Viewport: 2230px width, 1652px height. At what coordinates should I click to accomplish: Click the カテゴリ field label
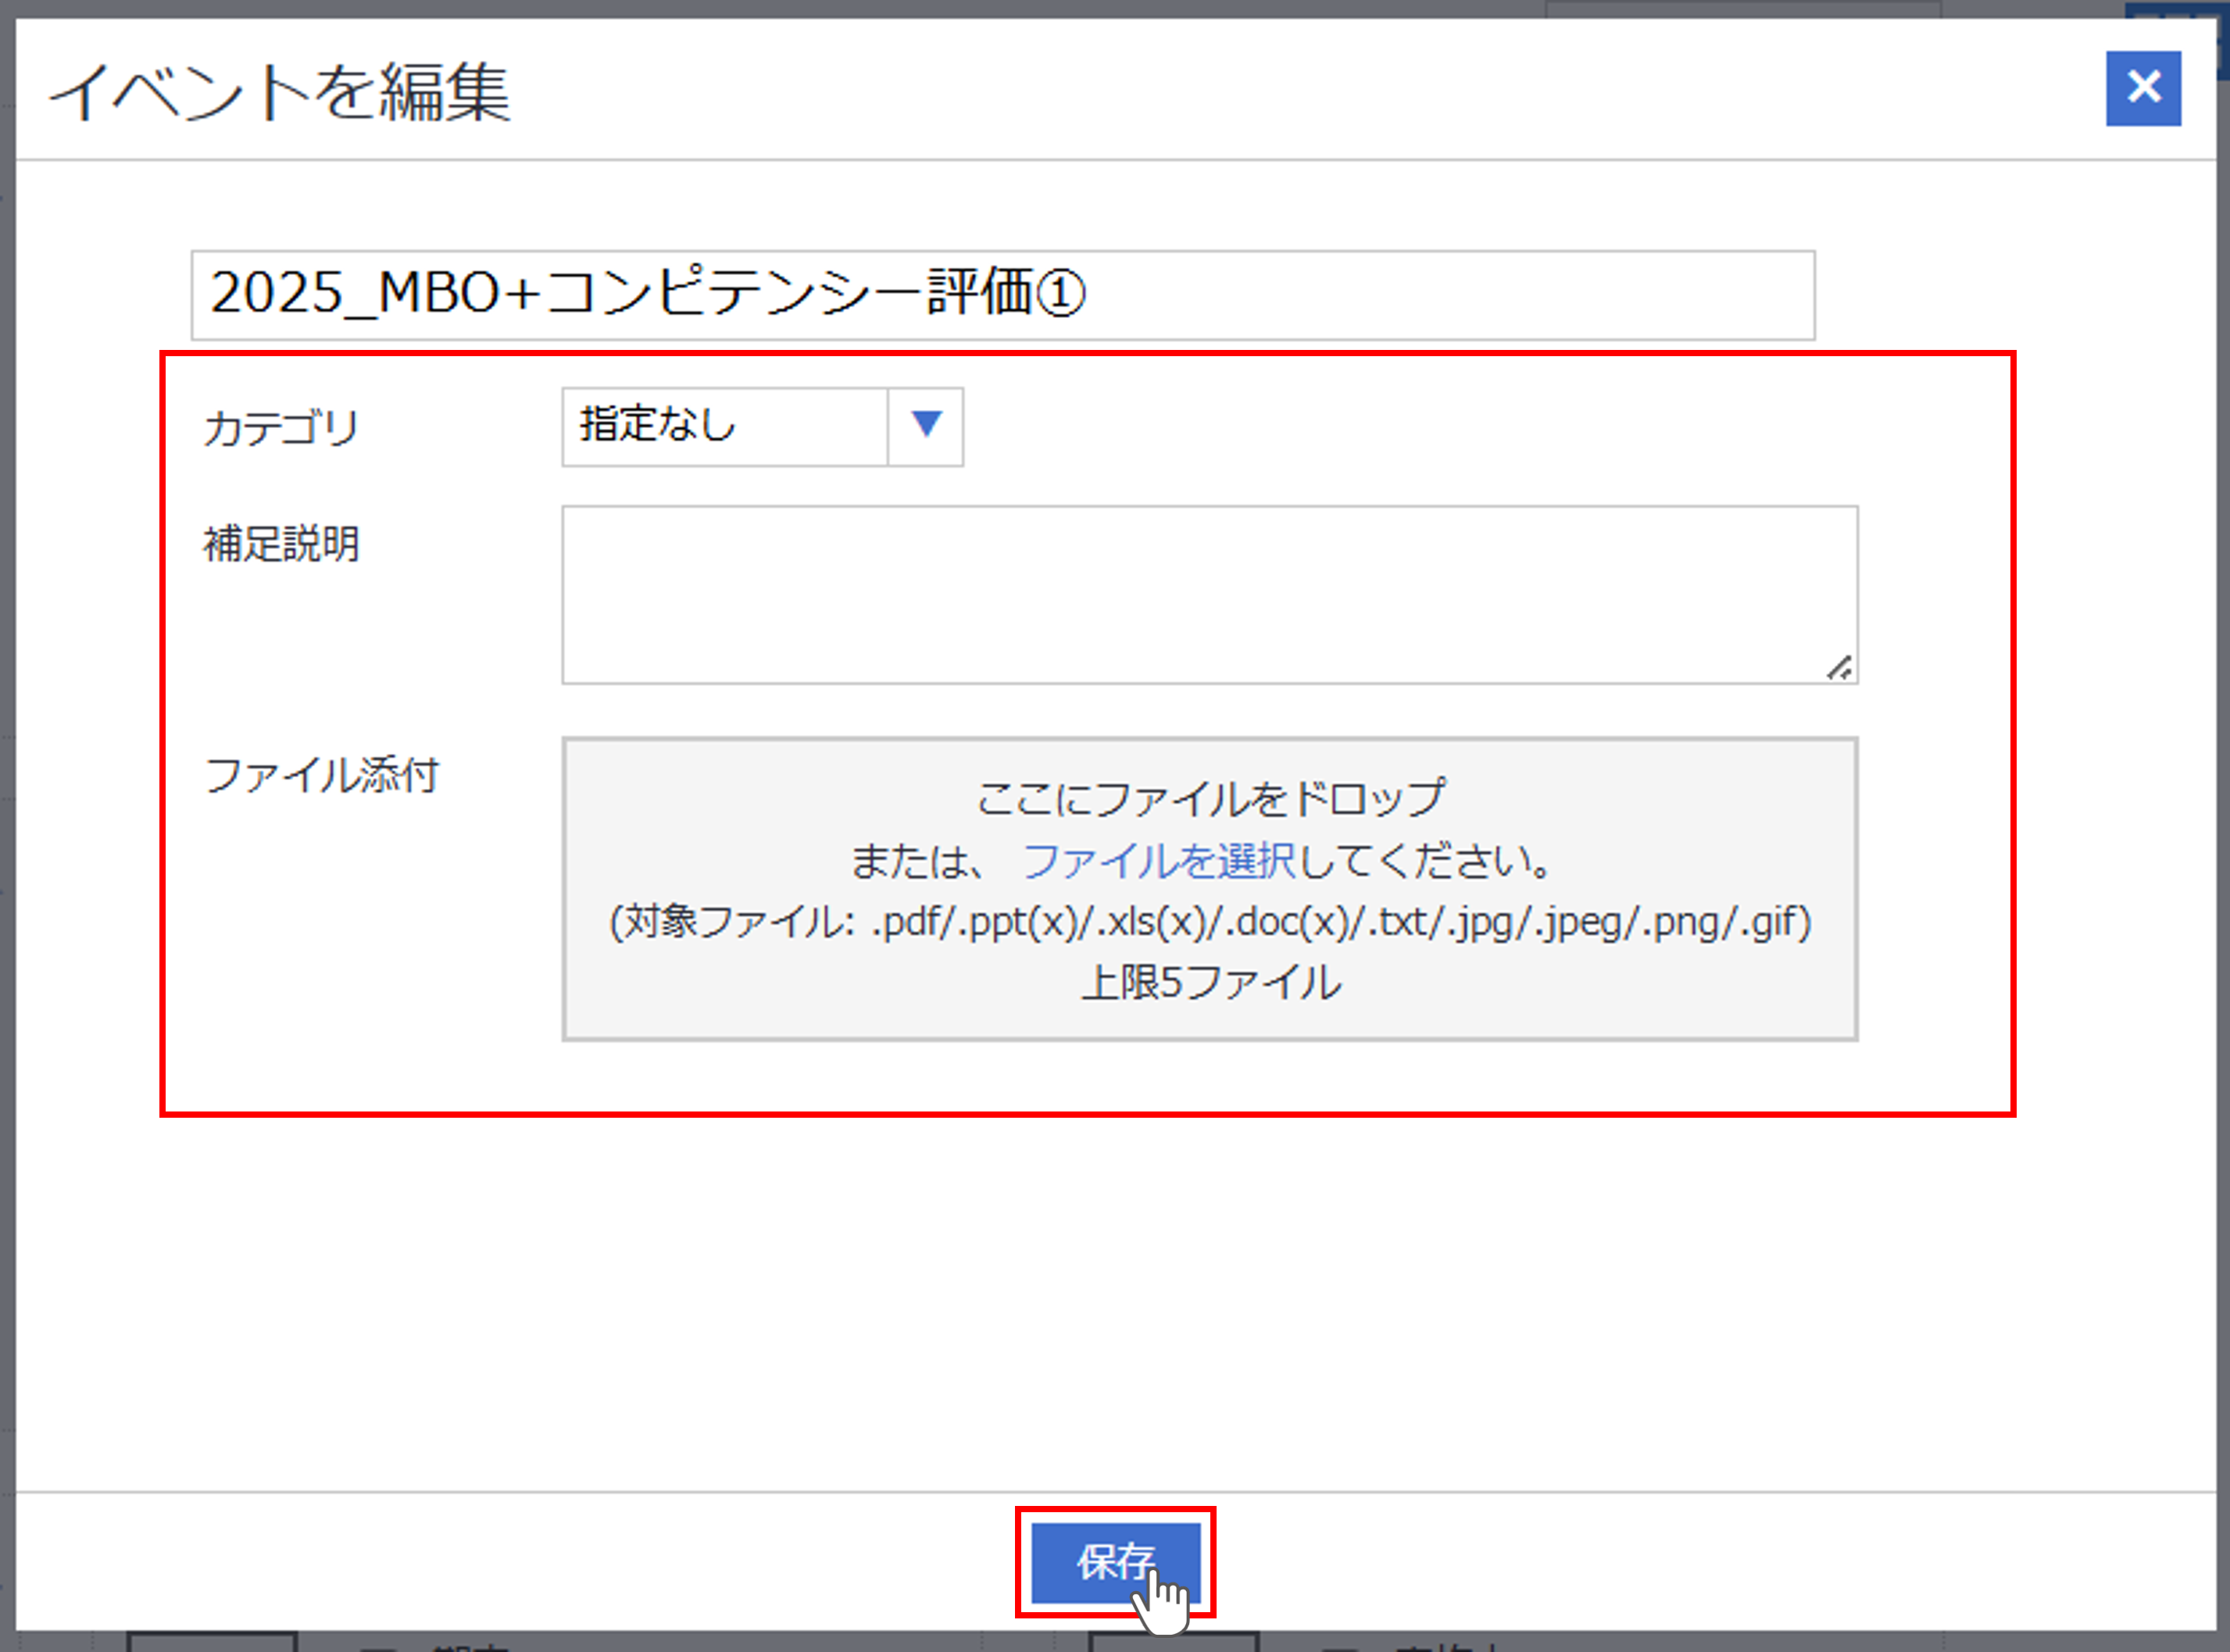[x=281, y=429]
